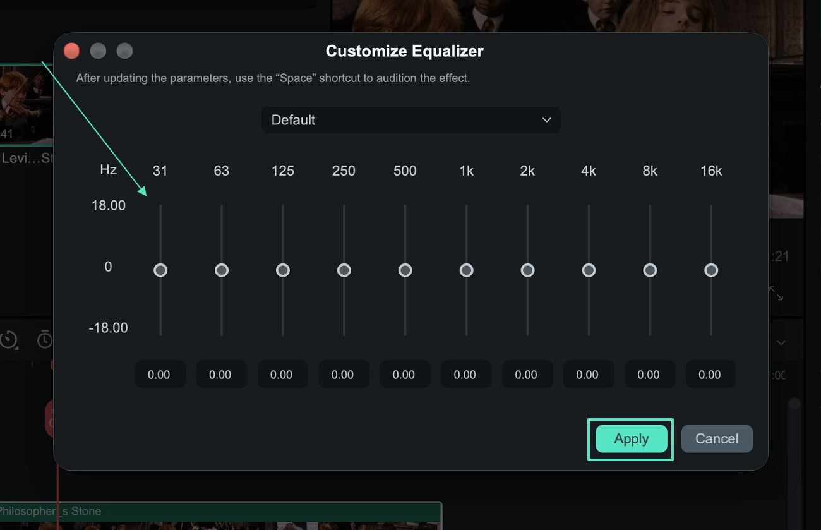Click the 125 Hz value field
Screen dimensions: 821x530
point(282,375)
